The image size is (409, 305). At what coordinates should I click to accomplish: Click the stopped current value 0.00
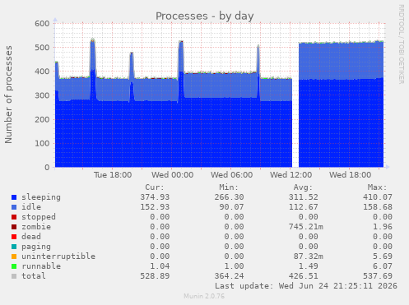pos(160,217)
